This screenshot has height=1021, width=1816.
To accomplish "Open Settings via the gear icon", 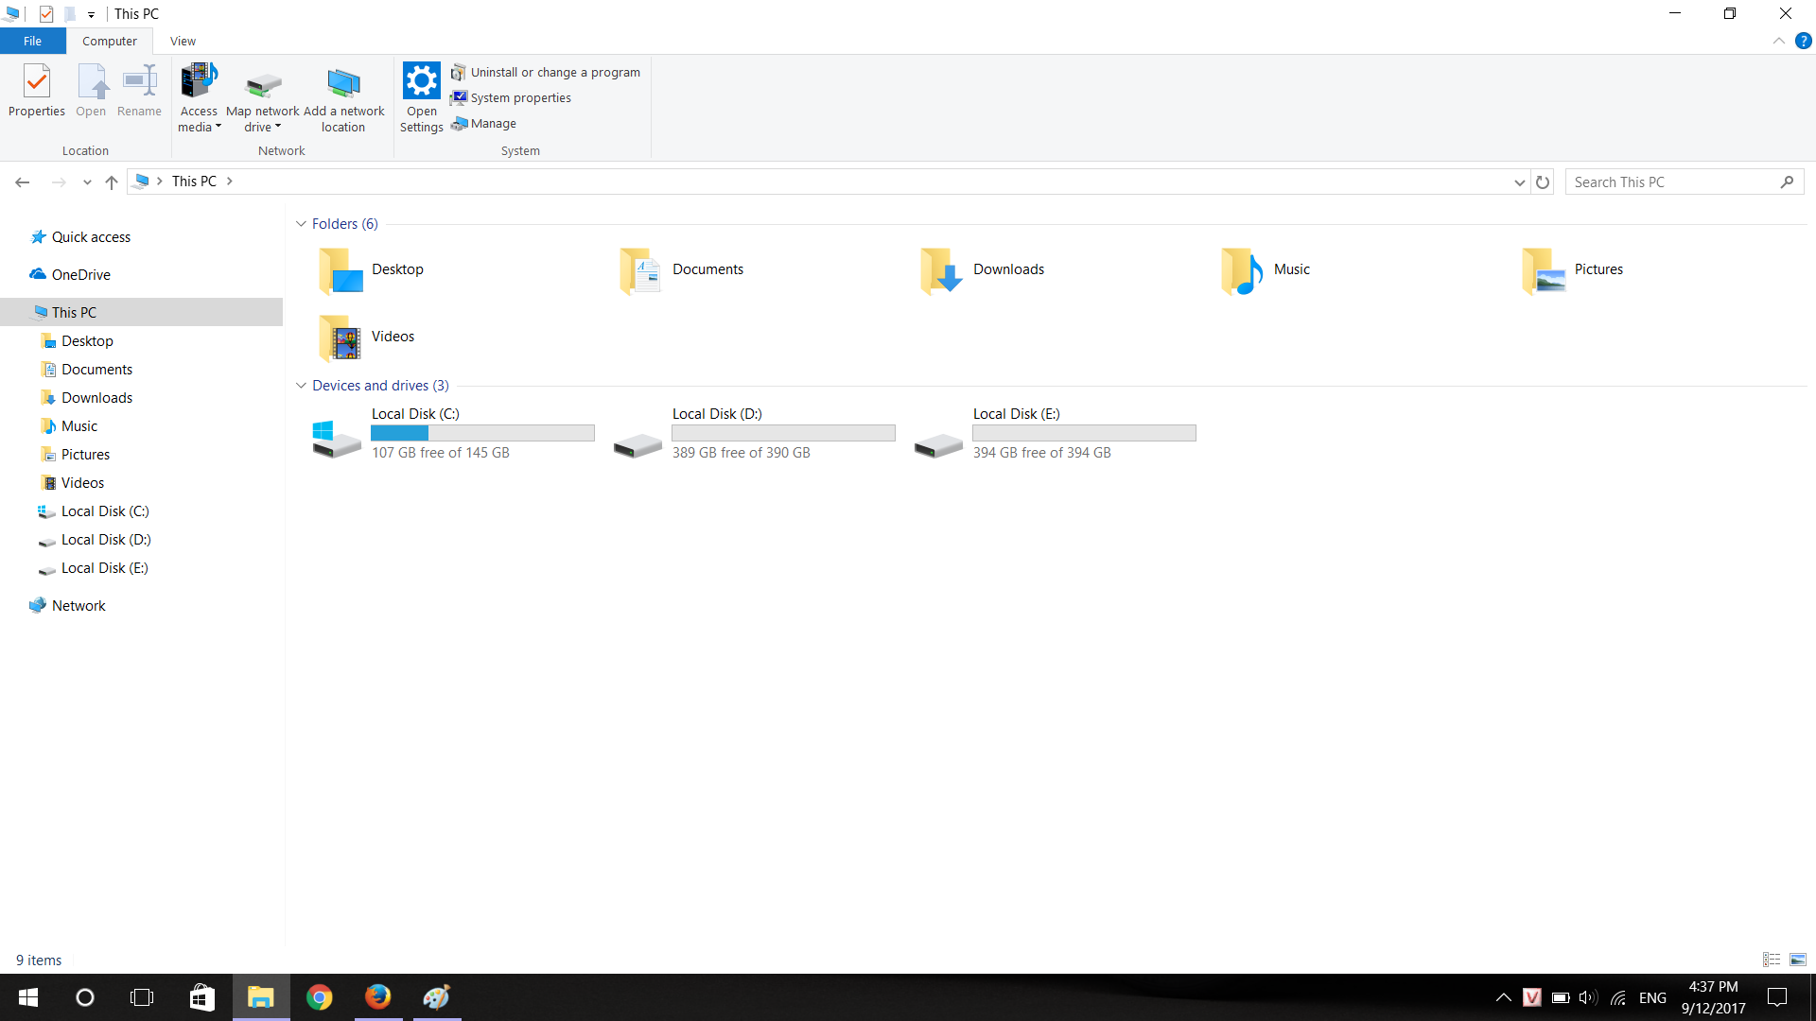I will (422, 81).
